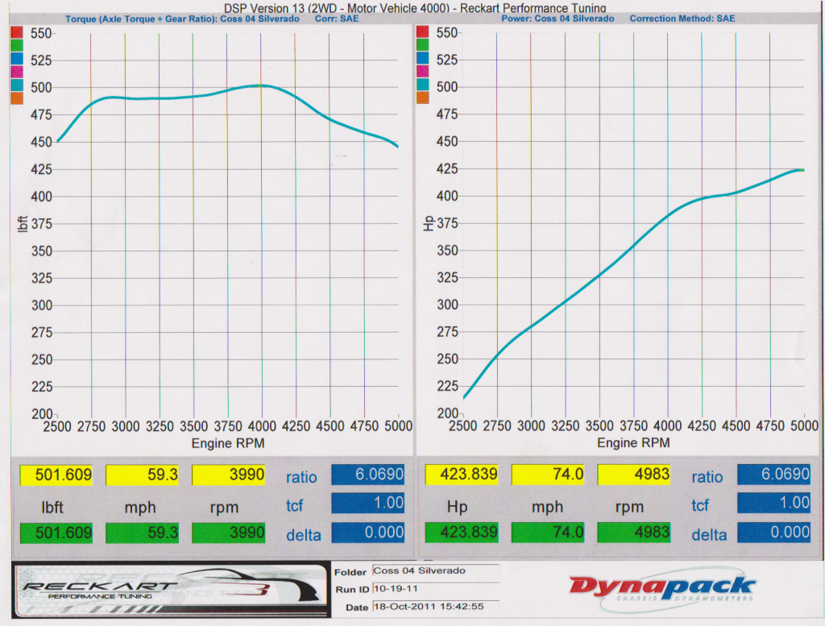The width and height of the screenshot is (825, 626).
Task: Click the 'ratio' label in torque panel
Action: 301,477
